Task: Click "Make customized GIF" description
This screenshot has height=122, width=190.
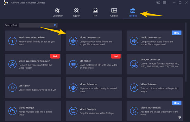Action: 98,67
